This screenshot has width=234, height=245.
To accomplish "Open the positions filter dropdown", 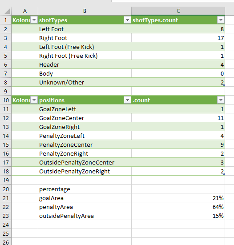I will click(127, 100).
